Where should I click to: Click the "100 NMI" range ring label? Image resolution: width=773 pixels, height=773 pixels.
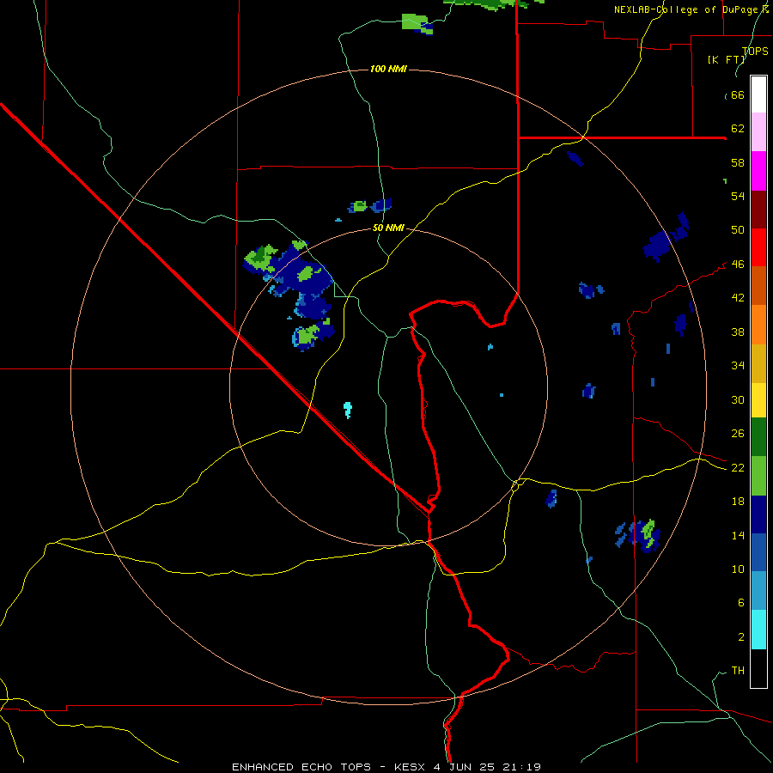pyautogui.click(x=388, y=69)
